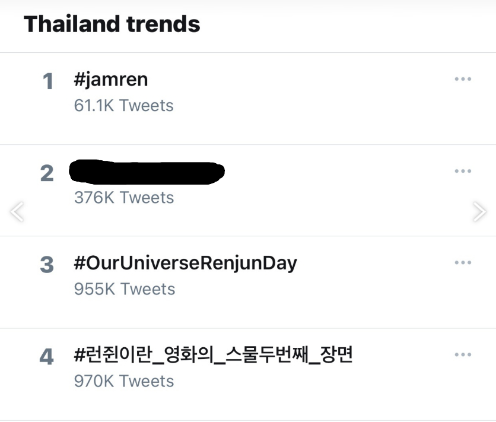Go to next image with right arrow

(479, 211)
